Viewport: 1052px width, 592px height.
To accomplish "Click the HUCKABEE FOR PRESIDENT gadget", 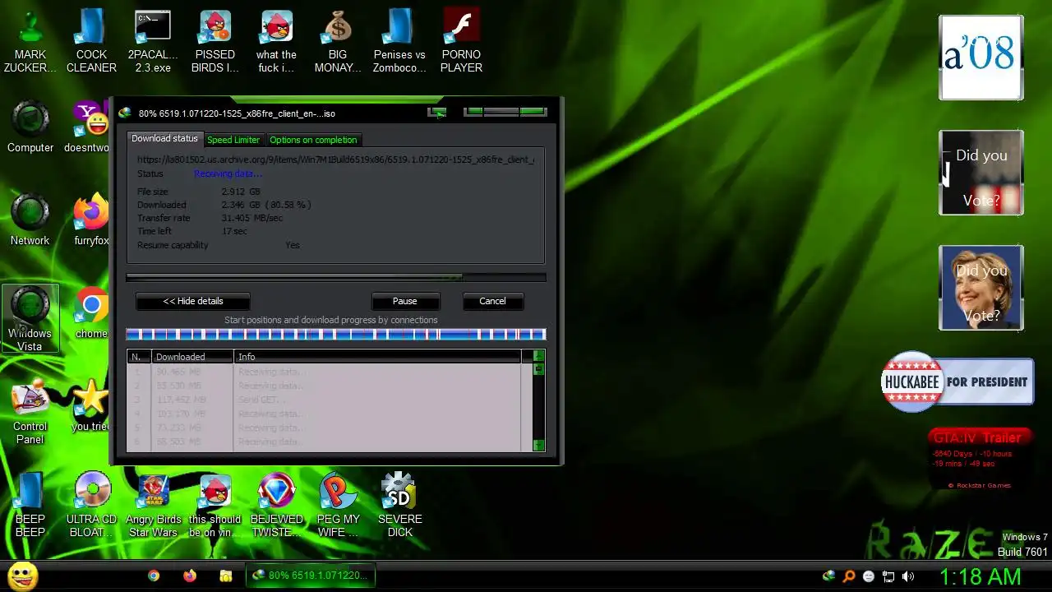I will click(x=957, y=382).
